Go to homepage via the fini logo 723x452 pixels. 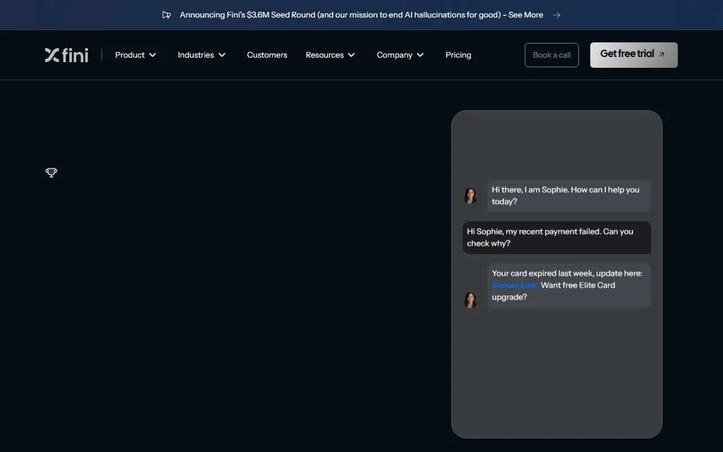pos(67,55)
